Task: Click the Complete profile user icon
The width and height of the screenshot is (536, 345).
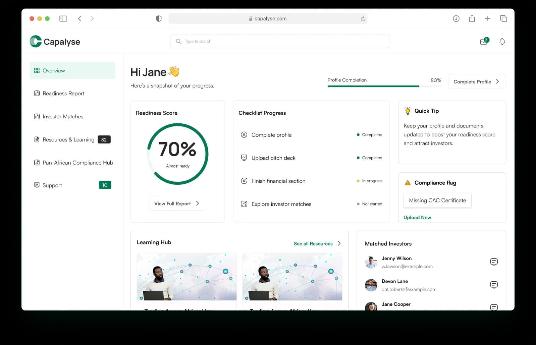Action: pos(244,135)
